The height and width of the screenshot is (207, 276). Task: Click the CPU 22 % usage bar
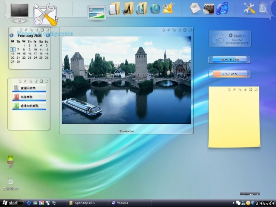click(229, 74)
